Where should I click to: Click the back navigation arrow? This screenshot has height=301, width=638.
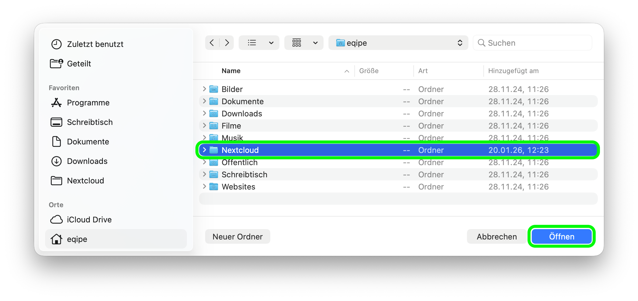coord(212,43)
